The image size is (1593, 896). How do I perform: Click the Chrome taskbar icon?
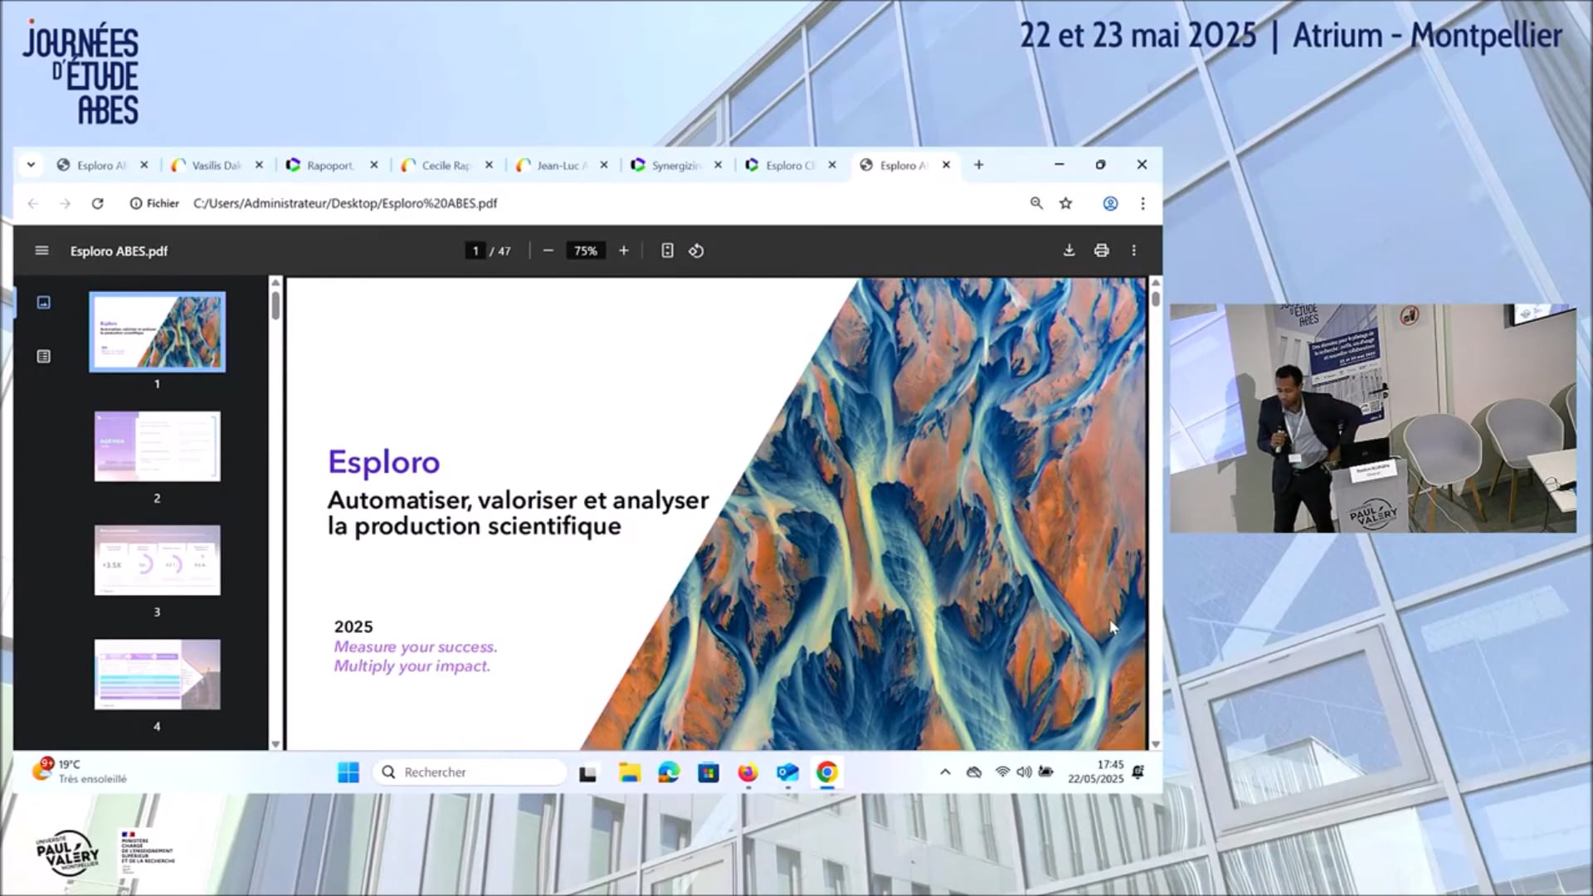point(826,773)
